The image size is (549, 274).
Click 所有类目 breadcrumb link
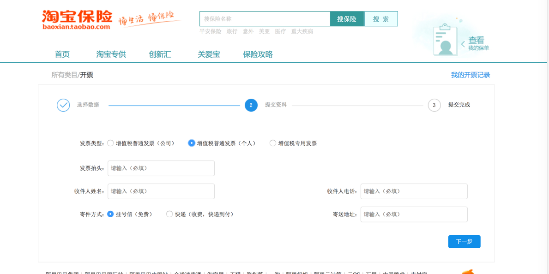tap(64, 75)
